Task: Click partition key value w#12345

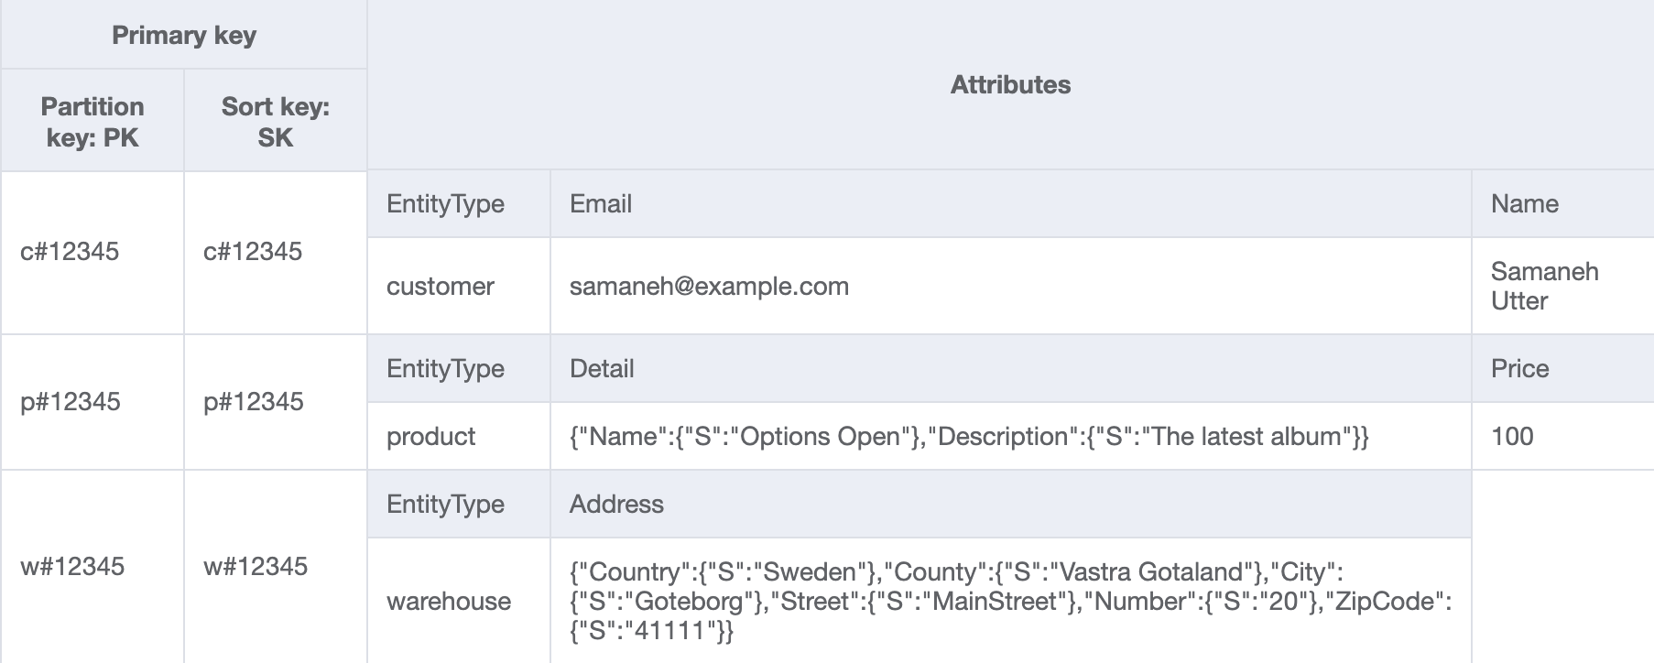Action: click(72, 567)
